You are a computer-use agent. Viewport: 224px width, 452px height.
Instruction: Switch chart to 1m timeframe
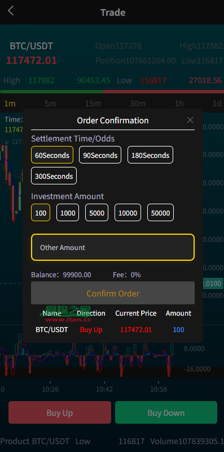pos(10,104)
